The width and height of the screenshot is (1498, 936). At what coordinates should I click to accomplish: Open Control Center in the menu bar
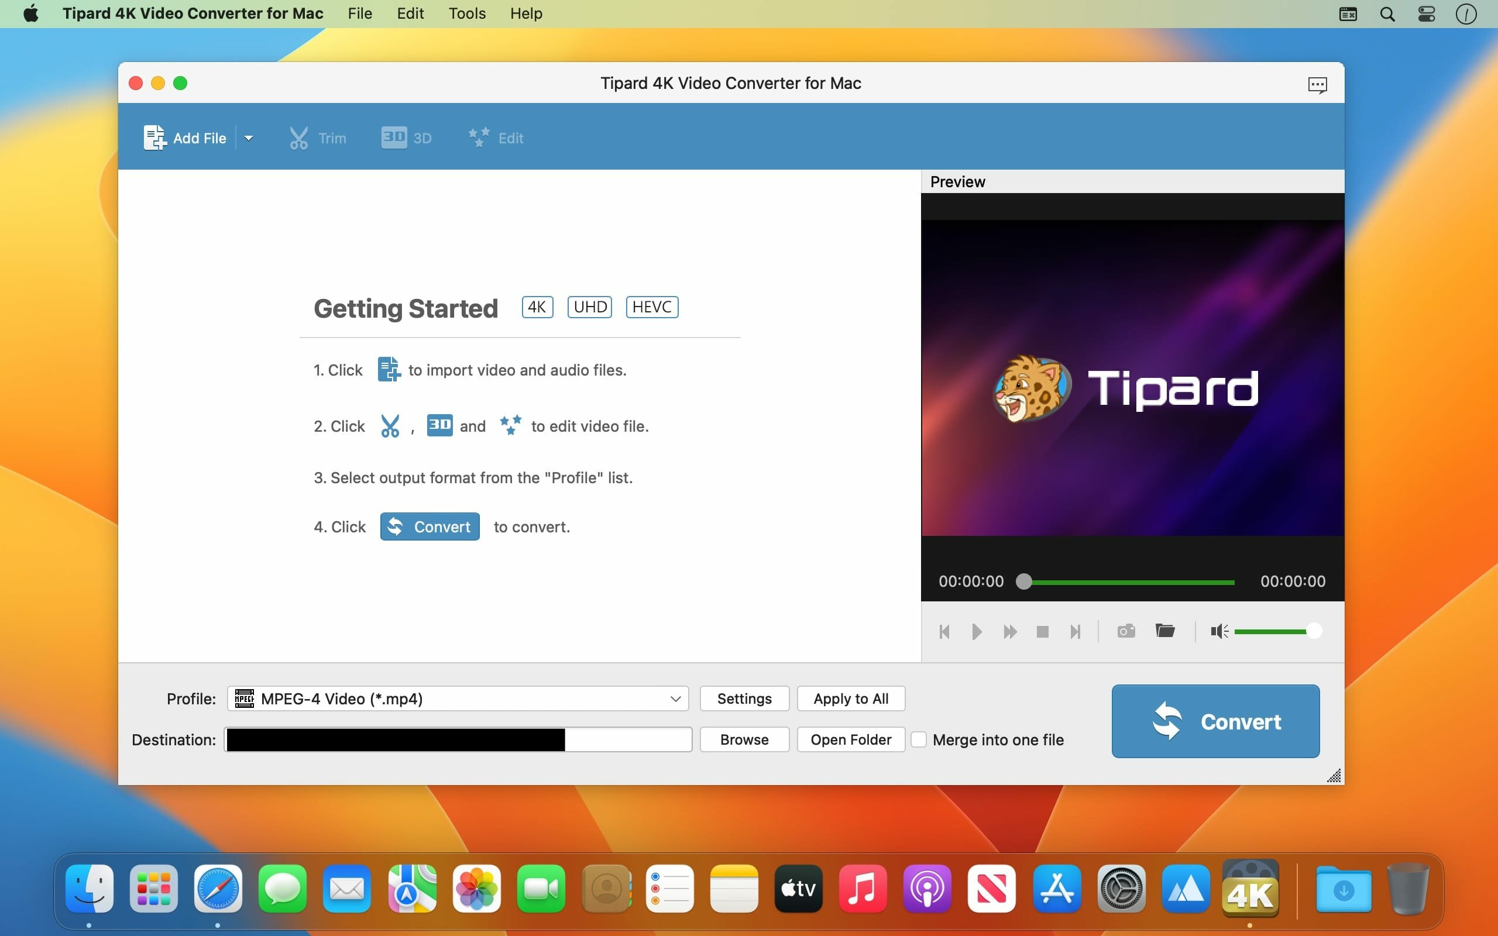pos(1426,13)
